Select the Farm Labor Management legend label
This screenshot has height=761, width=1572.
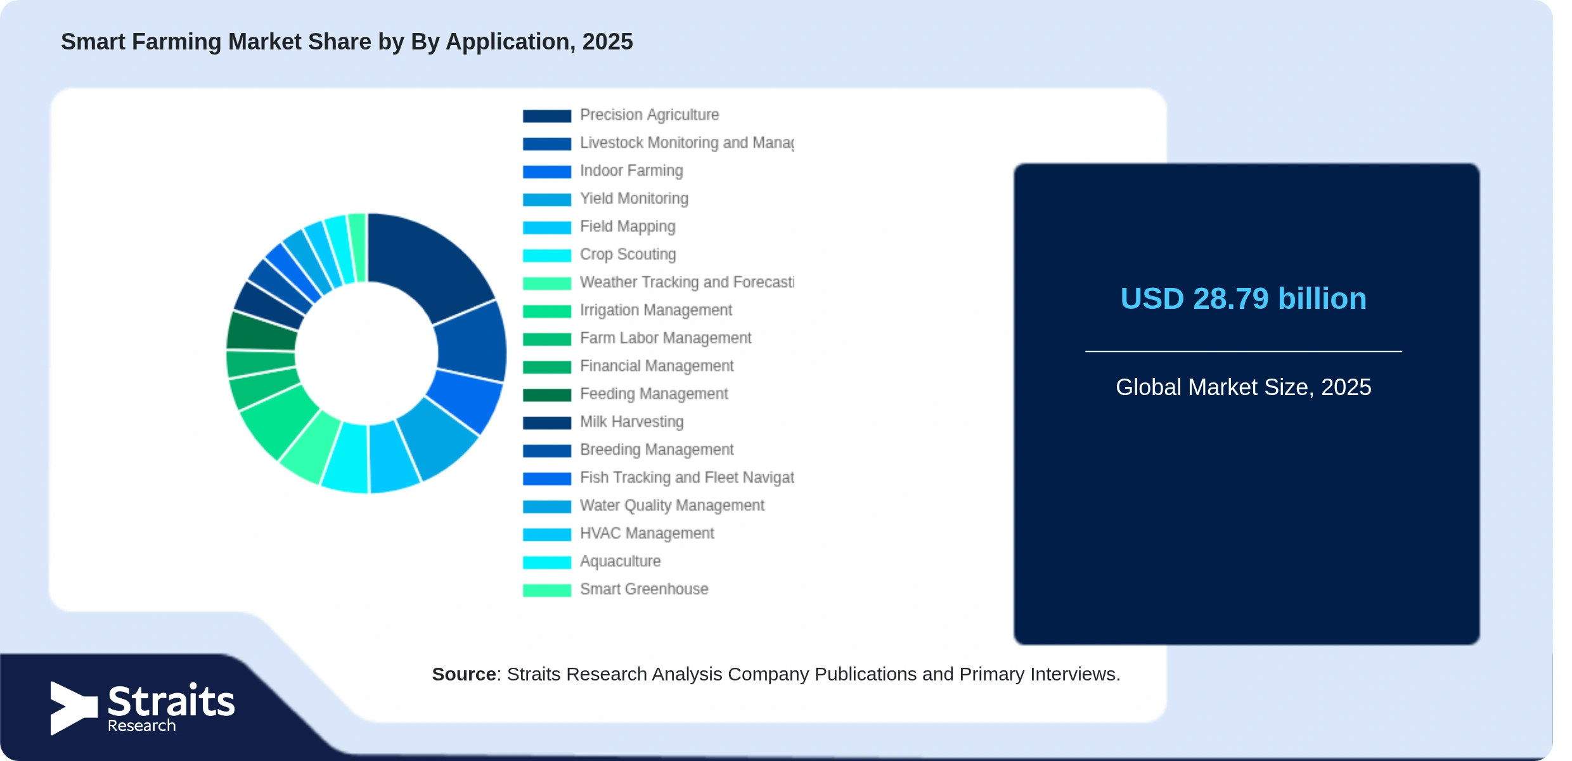[666, 338]
